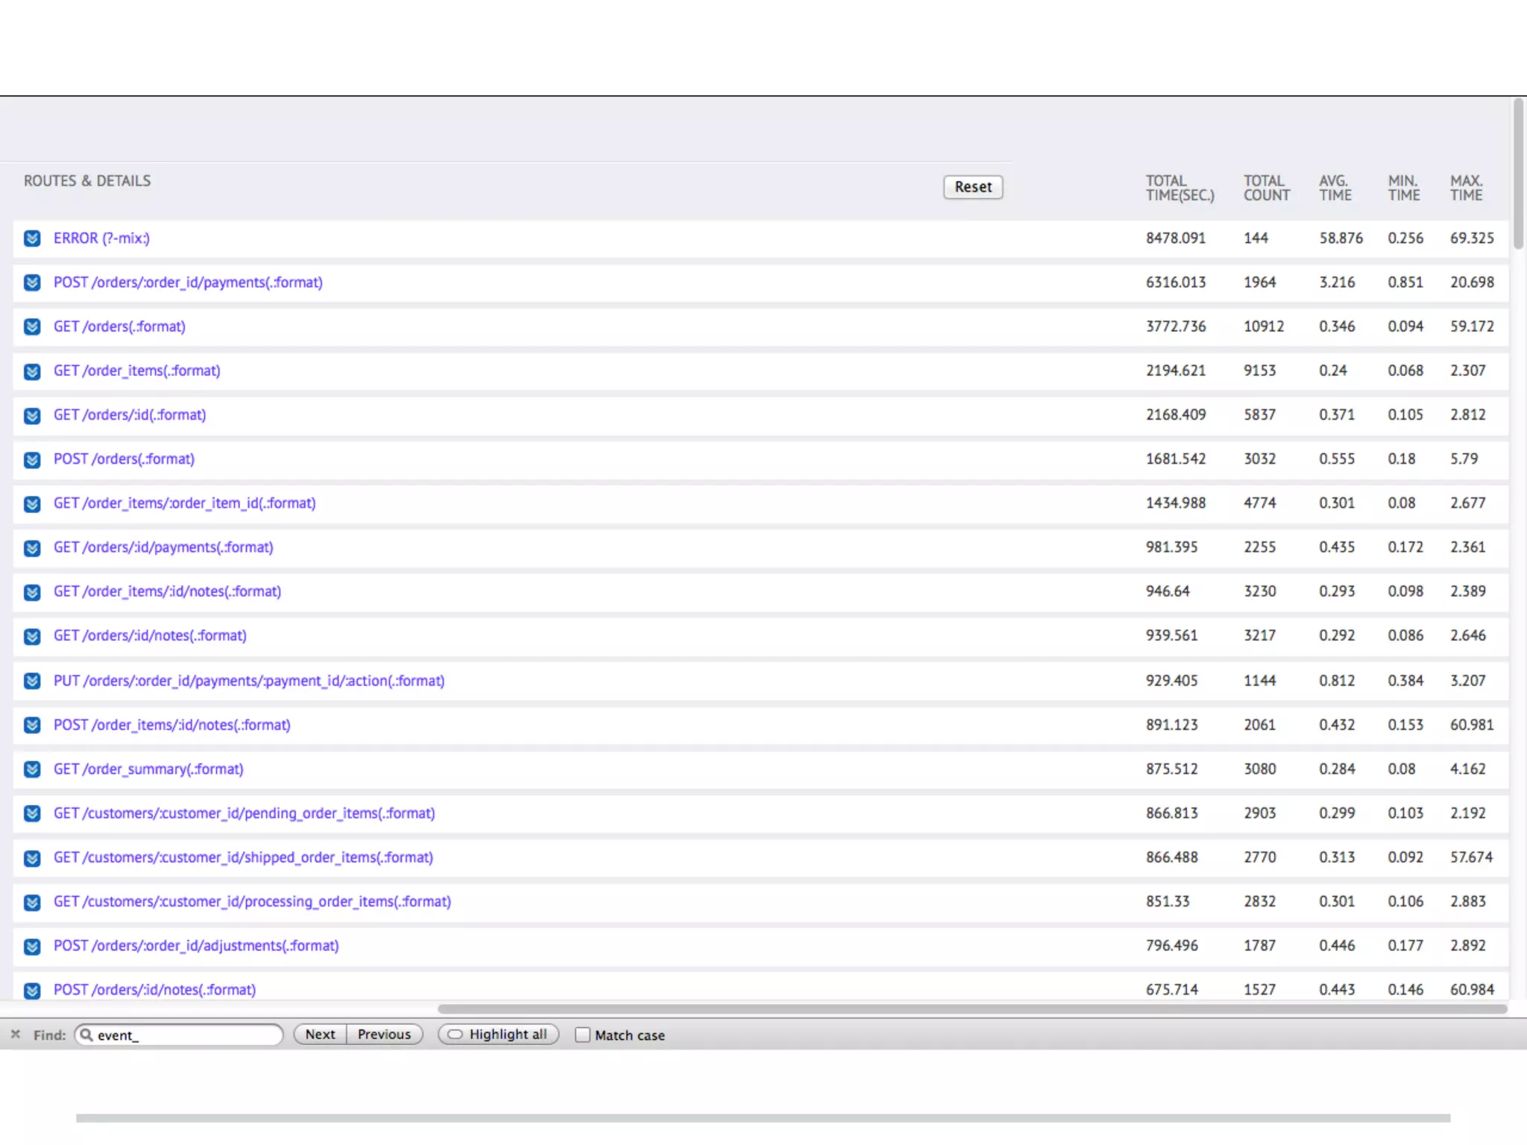Click icon beside shipped_order_items route
This screenshot has height=1145, width=1527.
(x=32, y=858)
